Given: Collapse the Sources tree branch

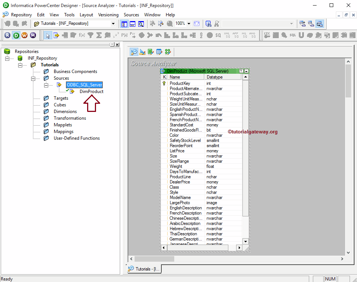Looking at the screenshot, I should tap(33, 78).
